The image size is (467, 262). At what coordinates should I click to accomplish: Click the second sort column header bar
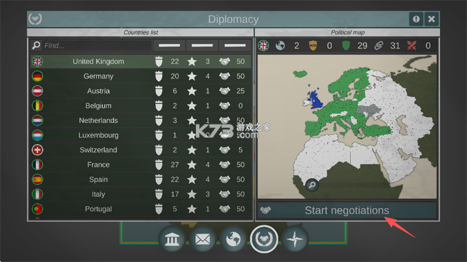202,45
